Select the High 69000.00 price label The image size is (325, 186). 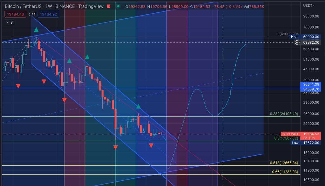(305, 37)
